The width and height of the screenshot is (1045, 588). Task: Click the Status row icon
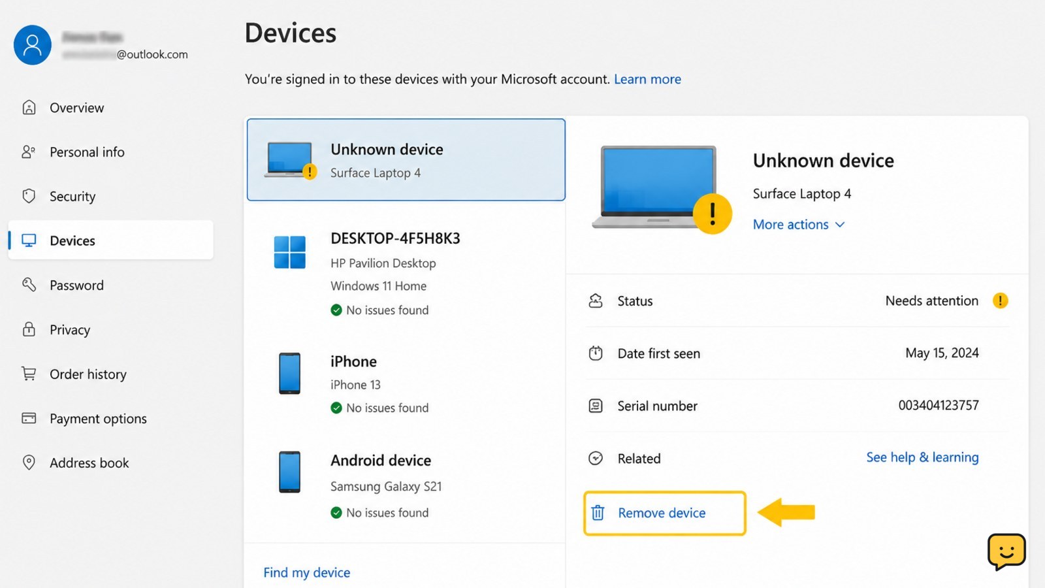tap(596, 301)
